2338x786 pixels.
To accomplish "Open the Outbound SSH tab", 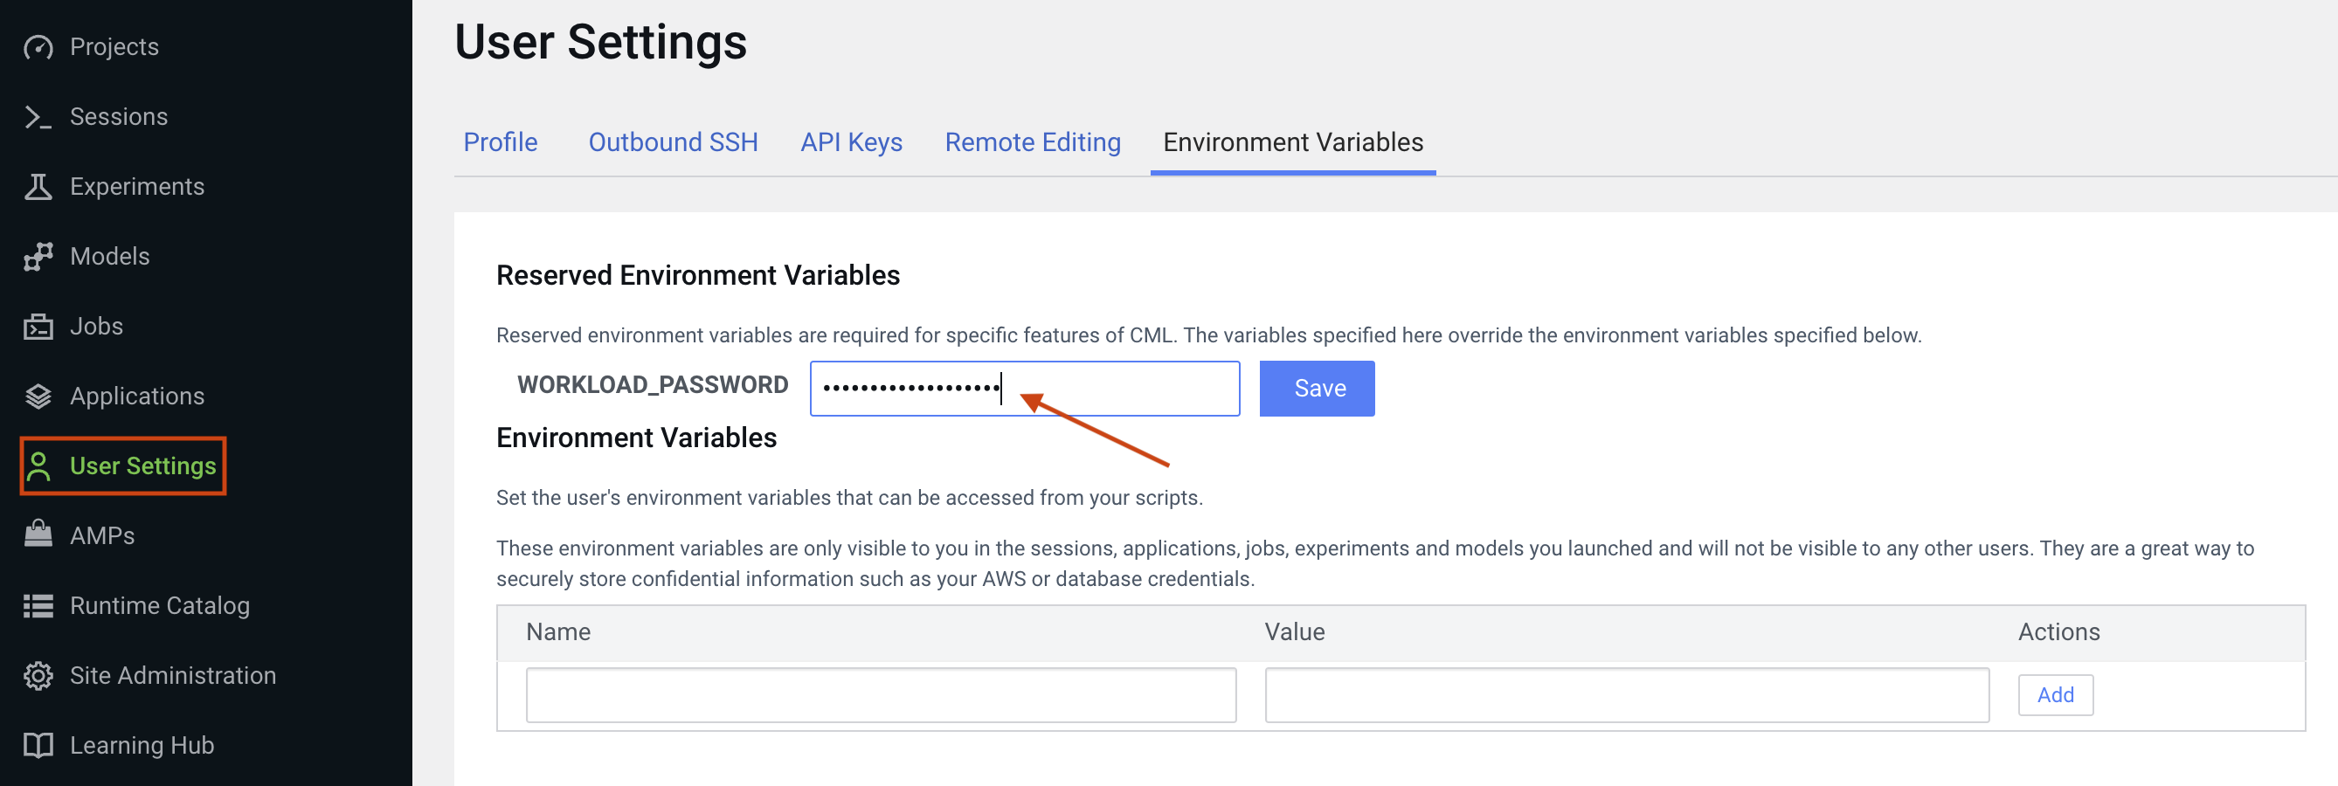I will point(673,142).
